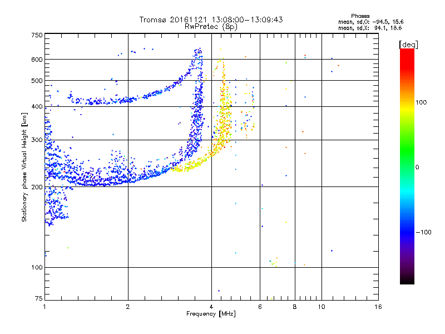Click the y-axis tick label "400"

click(37, 107)
